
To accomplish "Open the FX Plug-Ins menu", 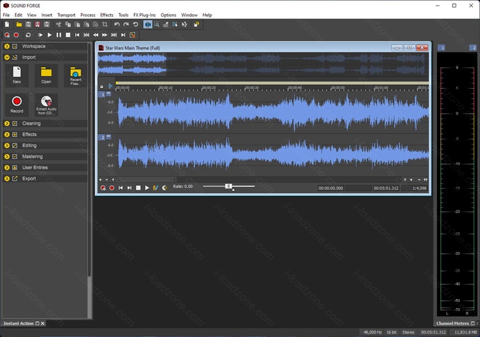I will pyautogui.click(x=145, y=15).
